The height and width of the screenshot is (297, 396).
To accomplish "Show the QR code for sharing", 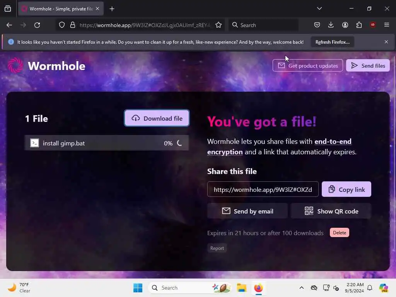I will click(331, 211).
